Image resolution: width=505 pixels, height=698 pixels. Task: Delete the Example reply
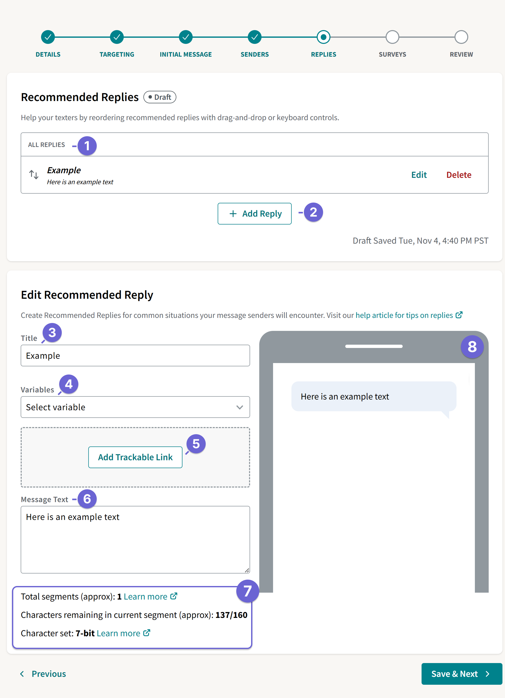[x=459, y=175]
